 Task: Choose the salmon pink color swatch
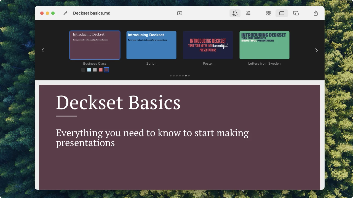(x=101, y=70)
